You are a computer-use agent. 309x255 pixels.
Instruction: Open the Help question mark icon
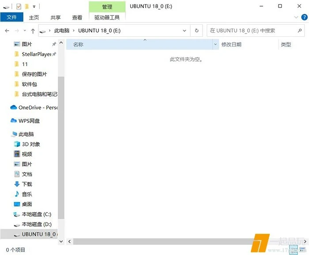[x=303, y=17]
